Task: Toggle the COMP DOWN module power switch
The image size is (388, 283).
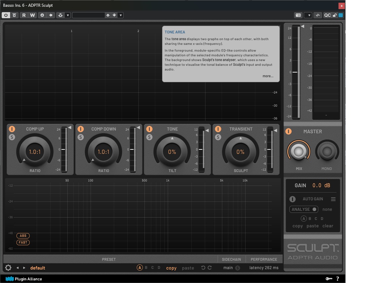Action: (x=82, y=129)
